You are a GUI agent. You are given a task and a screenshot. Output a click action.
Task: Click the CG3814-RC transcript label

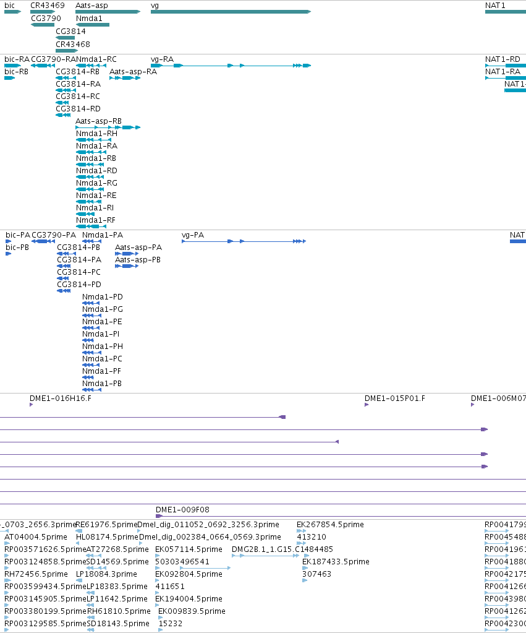78,97
